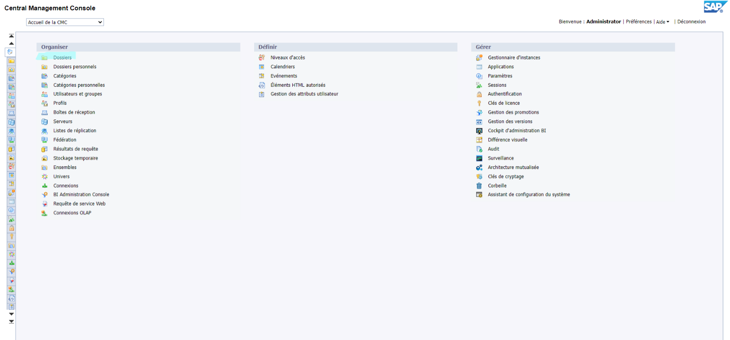Open the Accueil de la CMC dropdown
Screen dimensions: 730x340
click(65, 22)
